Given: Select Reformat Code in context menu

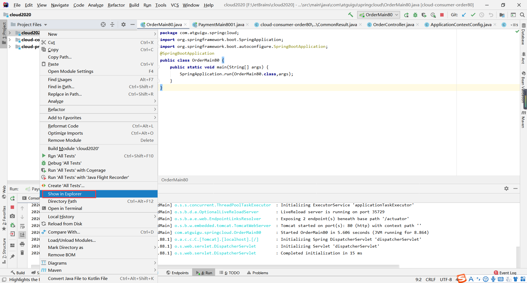Looking at the screenshot, I should (99, 126).
